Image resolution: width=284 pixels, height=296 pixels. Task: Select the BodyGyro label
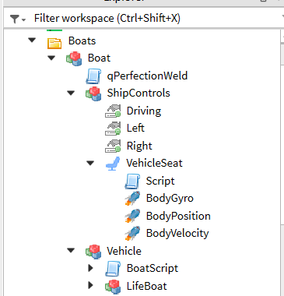(170, 199)
